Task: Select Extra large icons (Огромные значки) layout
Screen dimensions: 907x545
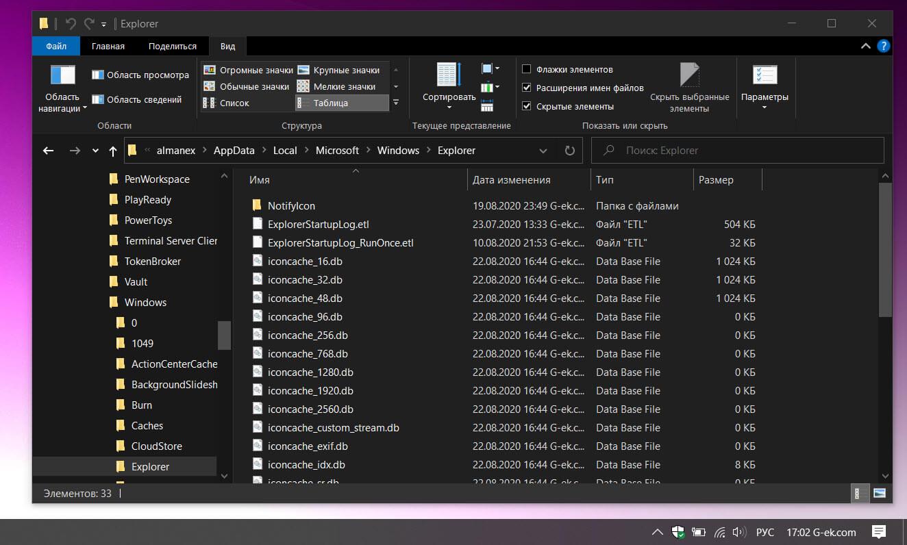Action: [x=248, y=70]
